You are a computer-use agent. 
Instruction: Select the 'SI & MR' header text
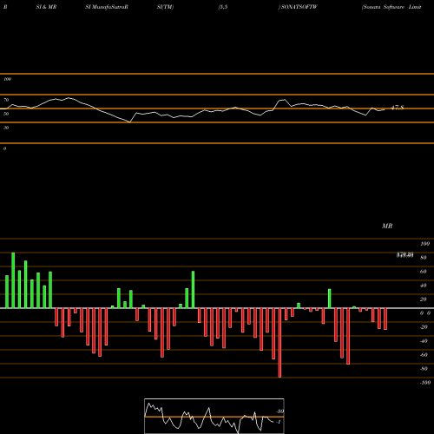click(x=46, y=7)
